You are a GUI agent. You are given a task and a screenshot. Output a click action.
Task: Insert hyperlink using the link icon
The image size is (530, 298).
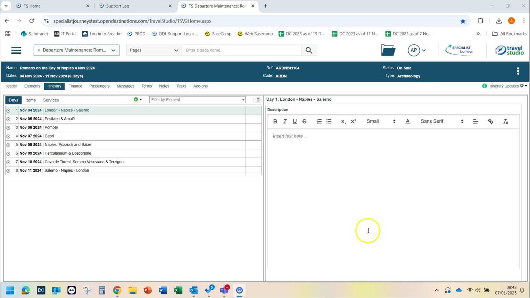coord(490,122)
